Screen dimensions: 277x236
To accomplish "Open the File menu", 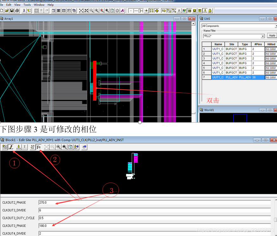I will point(1,5).
